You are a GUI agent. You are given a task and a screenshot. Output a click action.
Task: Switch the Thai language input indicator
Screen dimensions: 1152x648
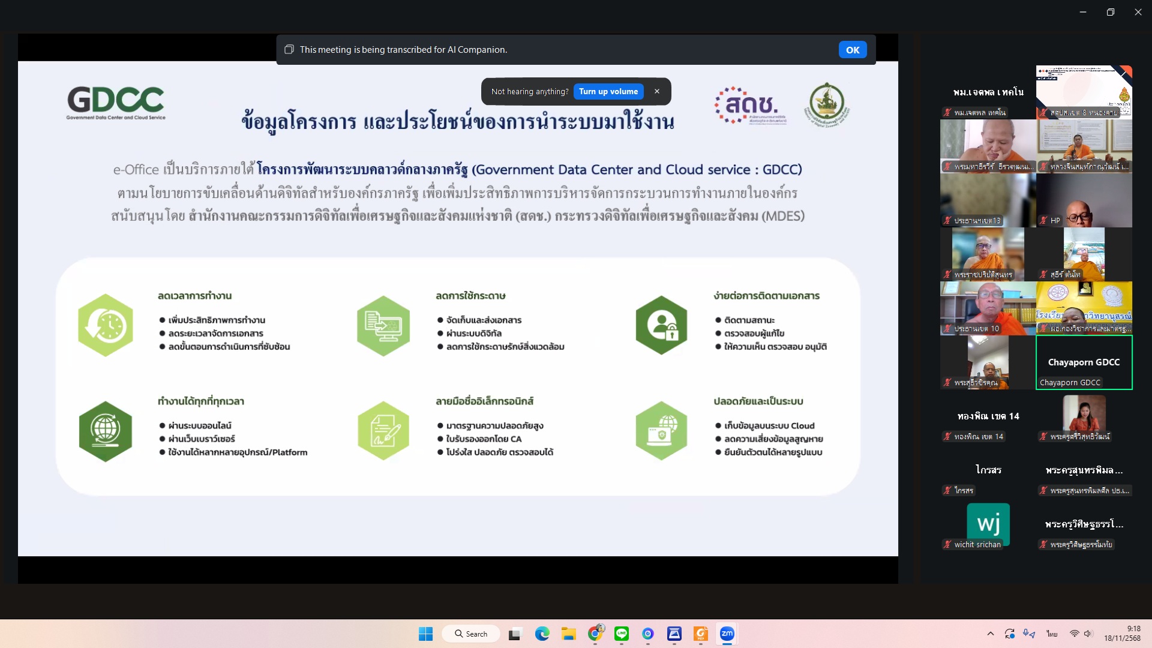(x=1052, y=634)
